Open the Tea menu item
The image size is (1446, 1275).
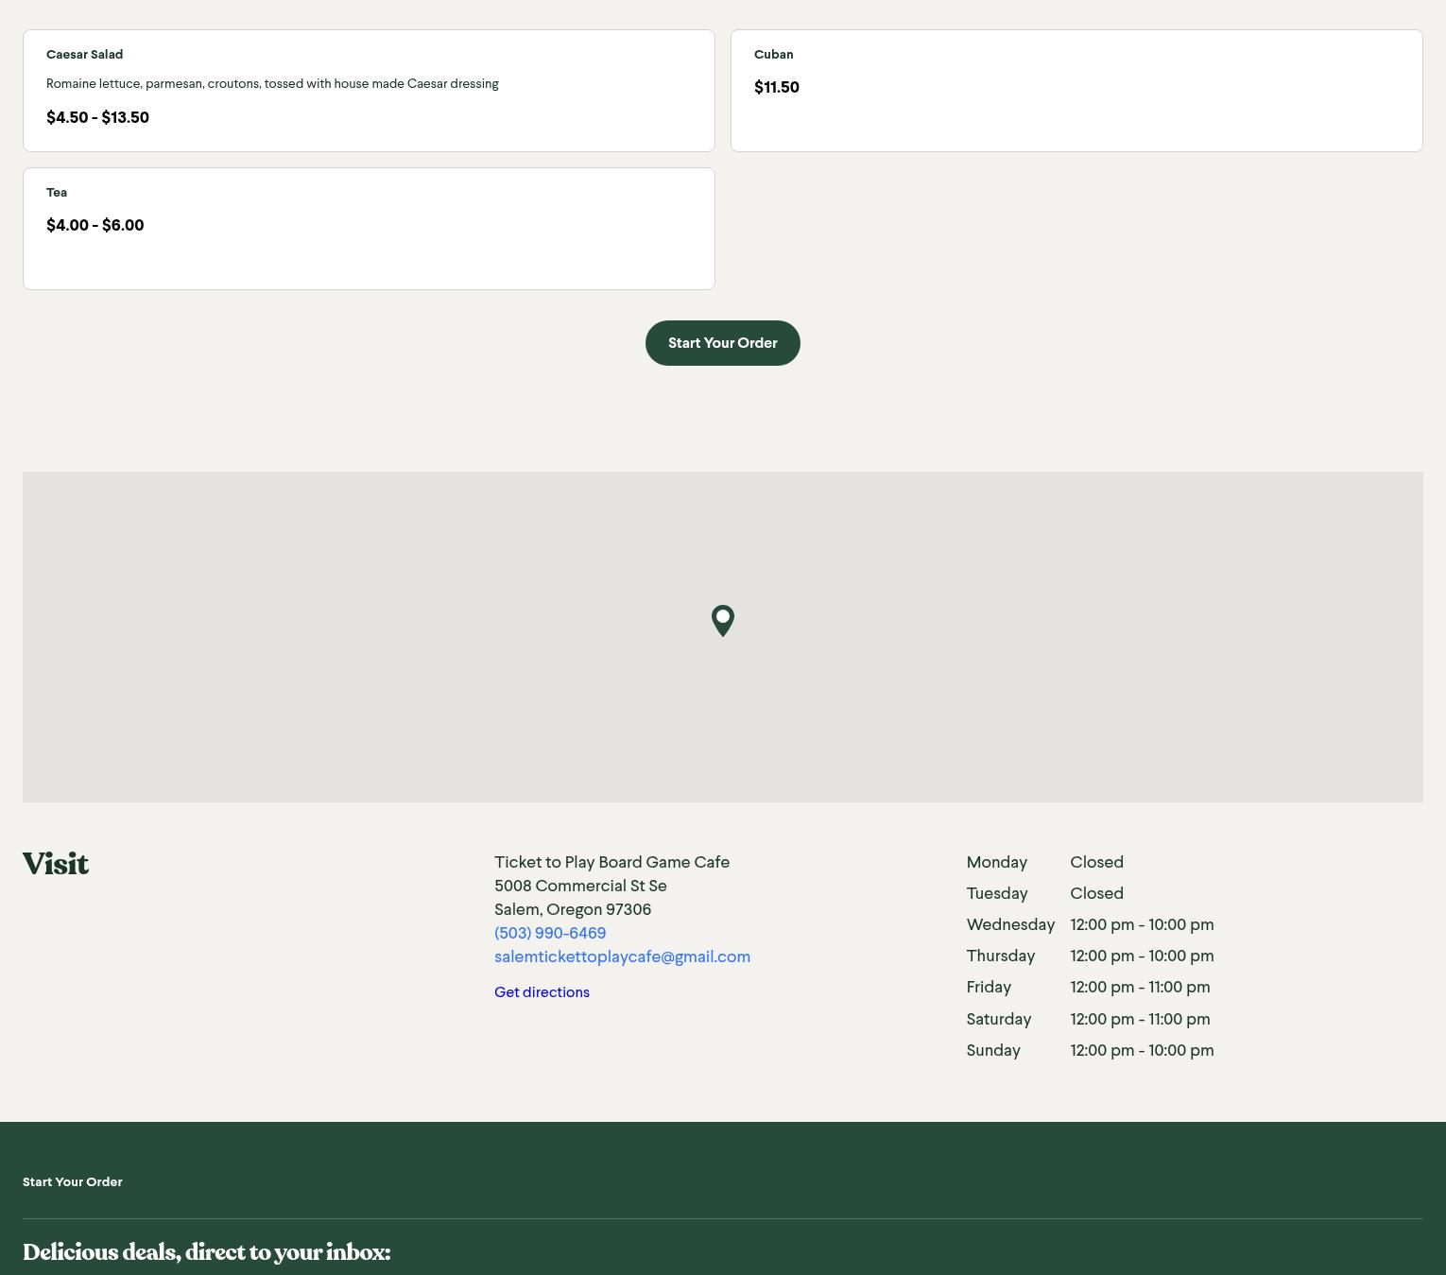click(x=57, y=193)
